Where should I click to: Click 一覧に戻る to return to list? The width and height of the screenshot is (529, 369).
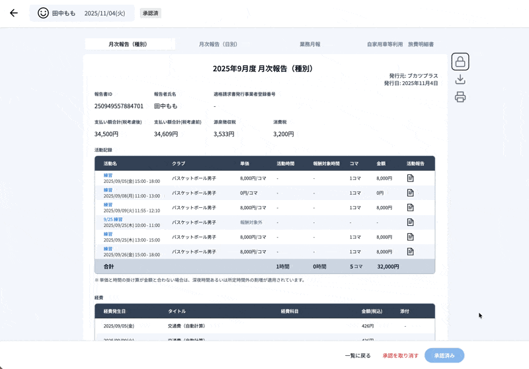click(x=358, y=356)
